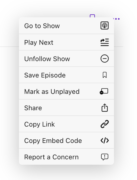This screenshot has height=180, width=137.
Task: Click the purple bookmark button behind menu
Action: (x=92, y=16)
